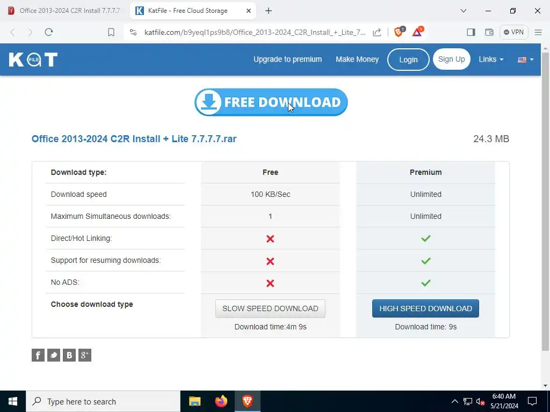The height and width of the screenshot is (412, 550).
Task: Open the language flag dropdown
Action: click(525, 60)
